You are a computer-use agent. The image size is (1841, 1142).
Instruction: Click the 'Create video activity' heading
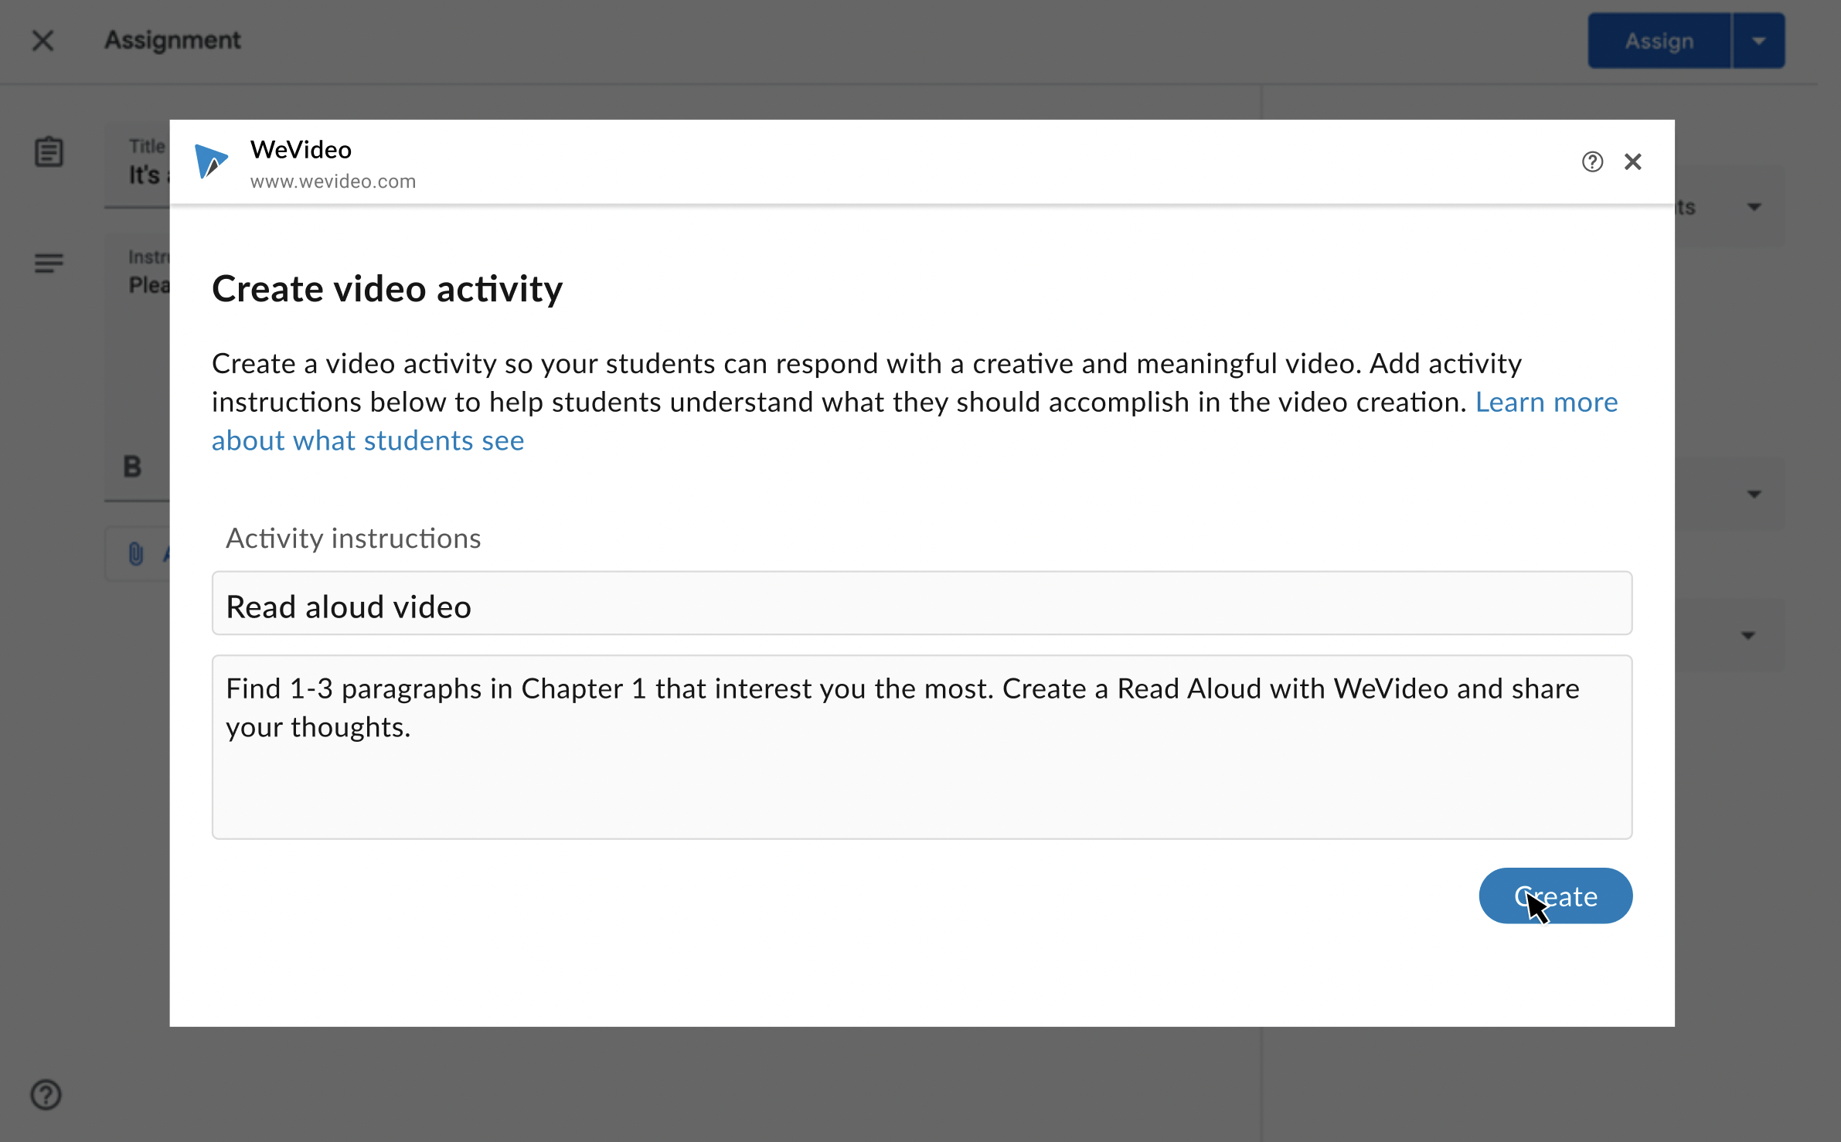(387, 289)
